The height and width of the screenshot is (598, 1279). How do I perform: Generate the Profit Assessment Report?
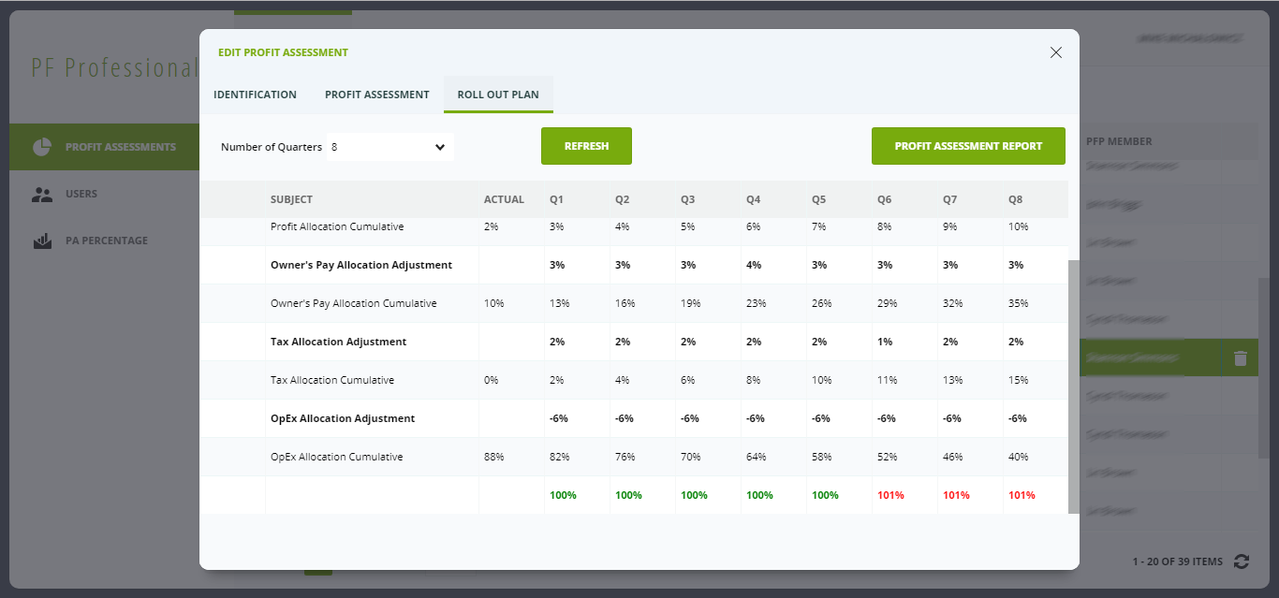coord(968,146)
